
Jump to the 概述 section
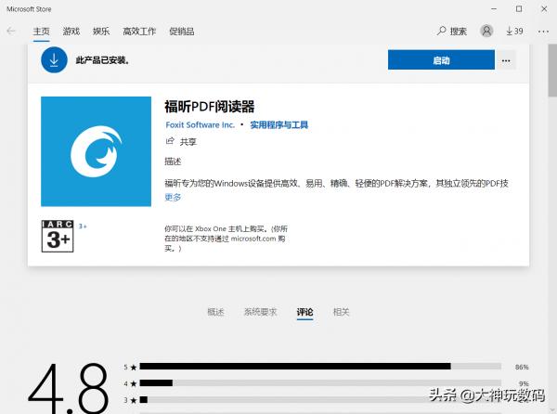click(215, 312)
